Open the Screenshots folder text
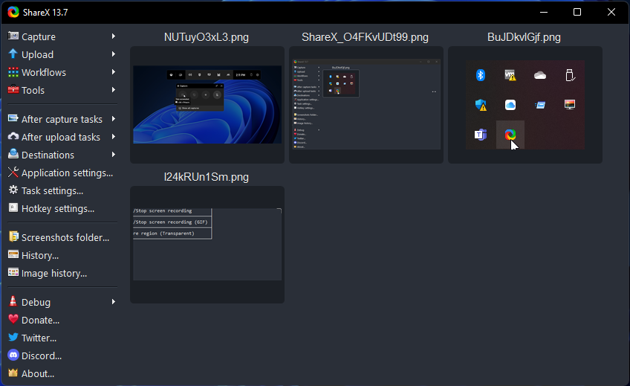Image resolution: width=630 pixels, height=386 pixels. 65,238
